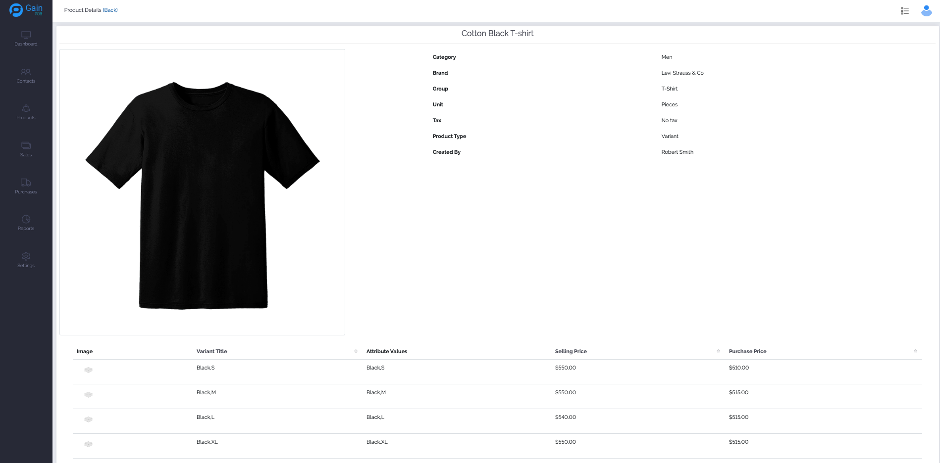Open the Reports pie chart icon
The width and height of the screenshot is (940, 463).
pyautogui.click(x=26, y=220)
